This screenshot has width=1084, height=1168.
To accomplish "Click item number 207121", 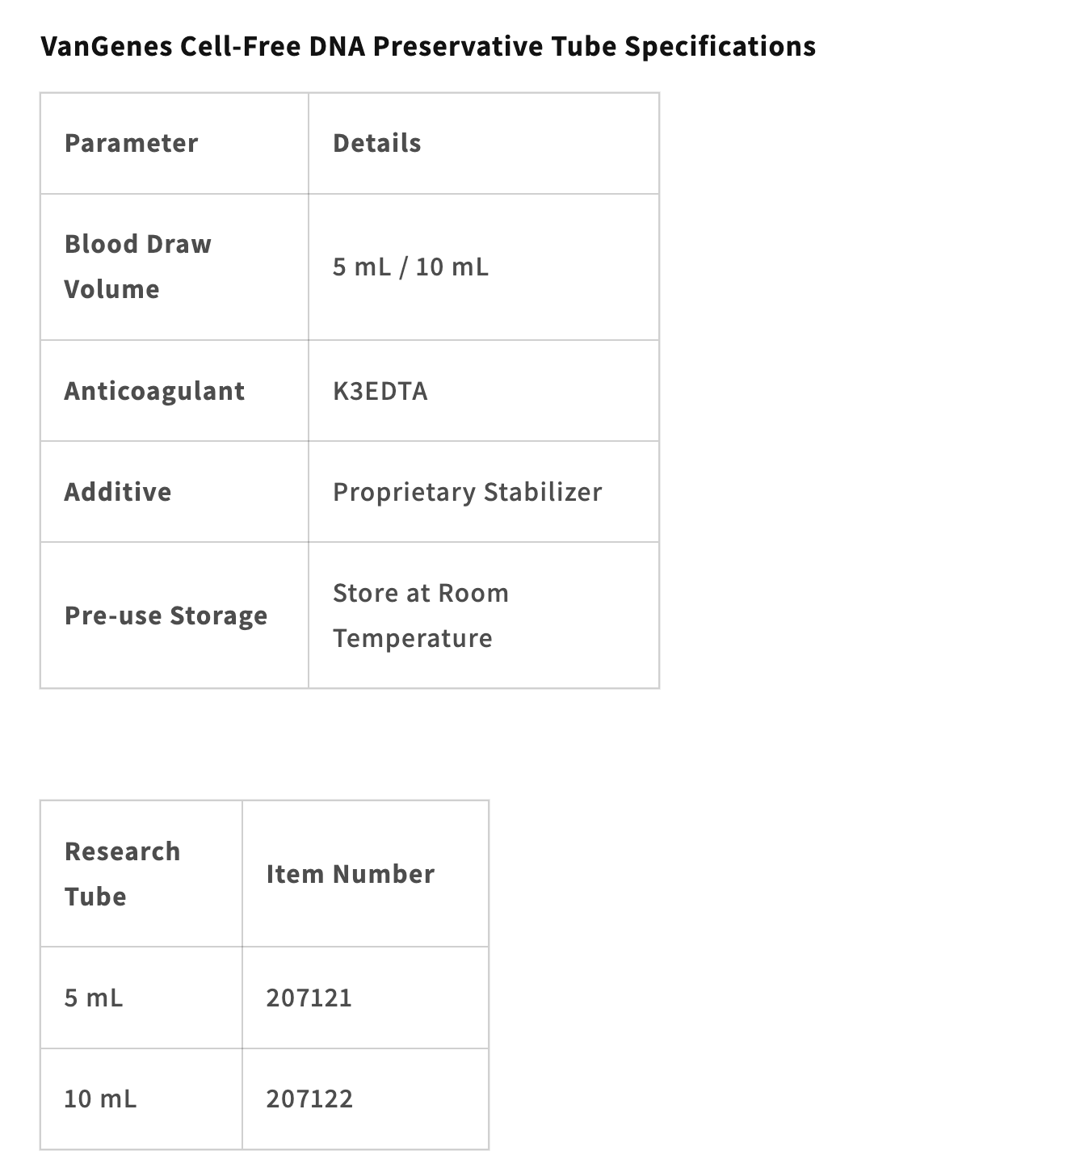I will click(x=309, y=998).
